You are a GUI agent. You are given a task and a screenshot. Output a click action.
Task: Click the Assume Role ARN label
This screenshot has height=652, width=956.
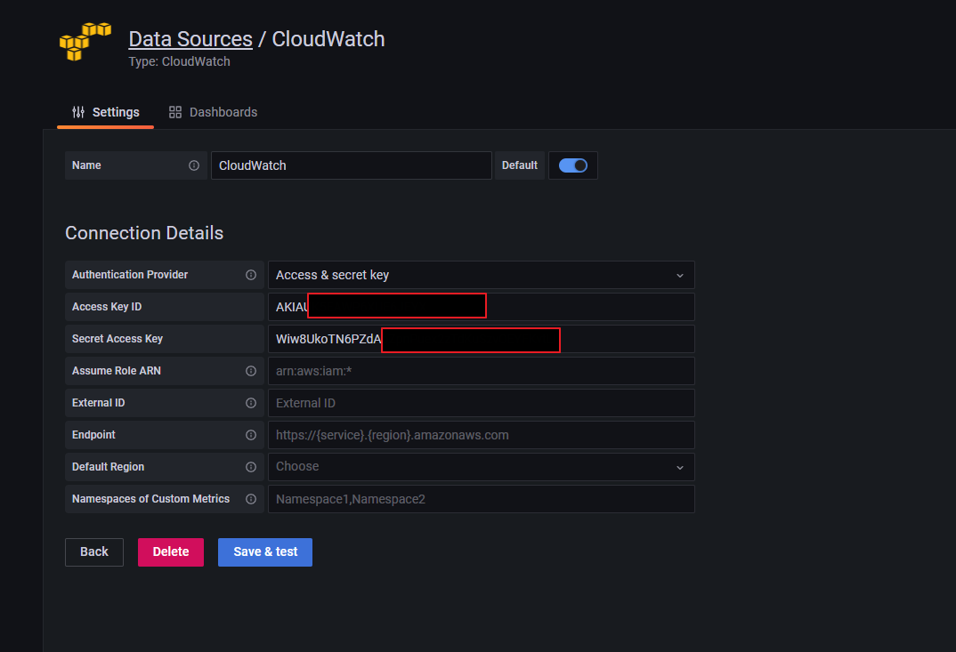[x=117, y=371]
